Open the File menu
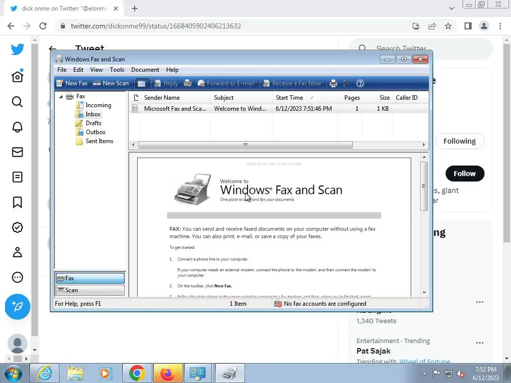Viewport: 511px width, 383px height. (x=62, y=70)
